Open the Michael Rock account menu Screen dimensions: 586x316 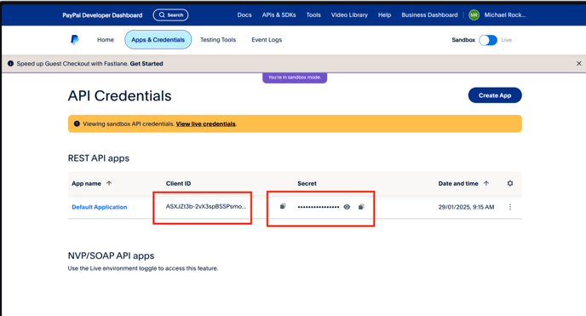tap(505, 15)
